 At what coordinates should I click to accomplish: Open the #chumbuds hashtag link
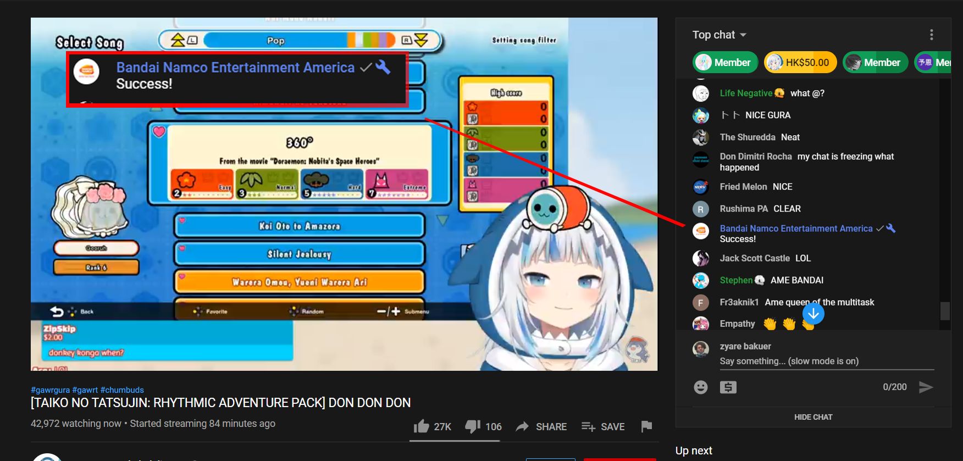(122, 390)
